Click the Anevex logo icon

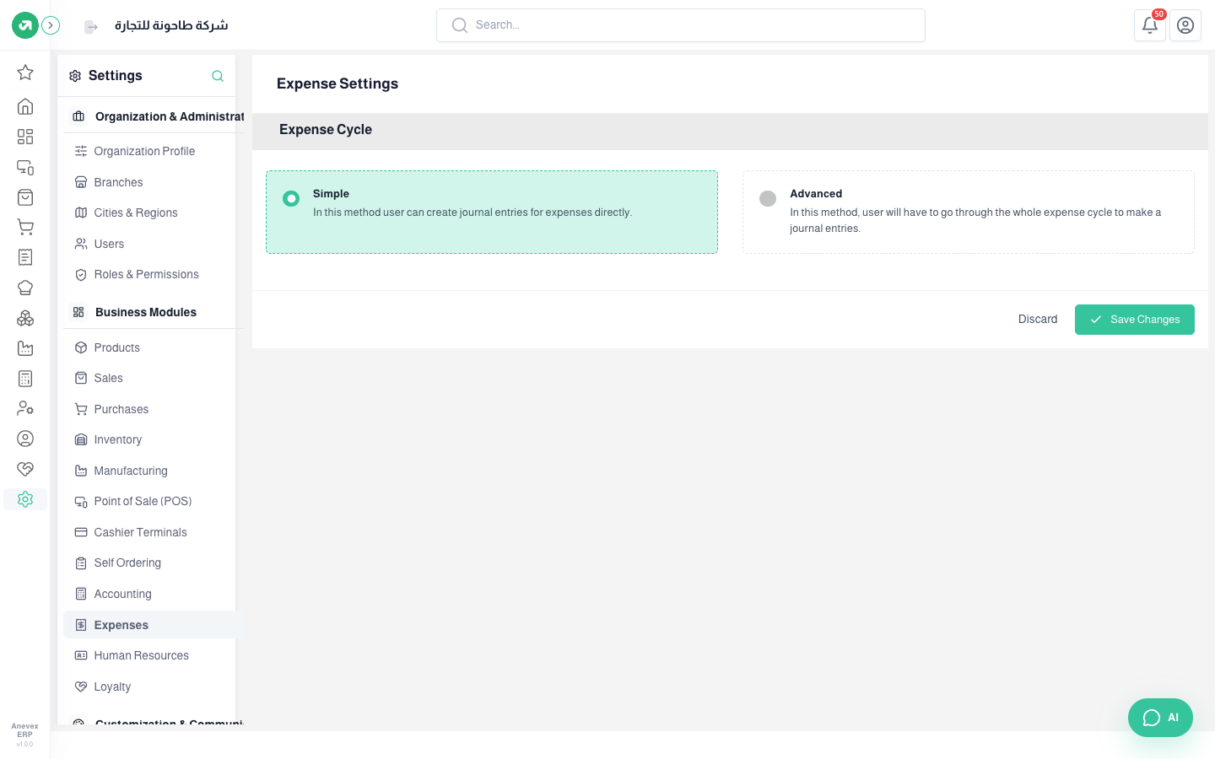(x=25, y=25)
